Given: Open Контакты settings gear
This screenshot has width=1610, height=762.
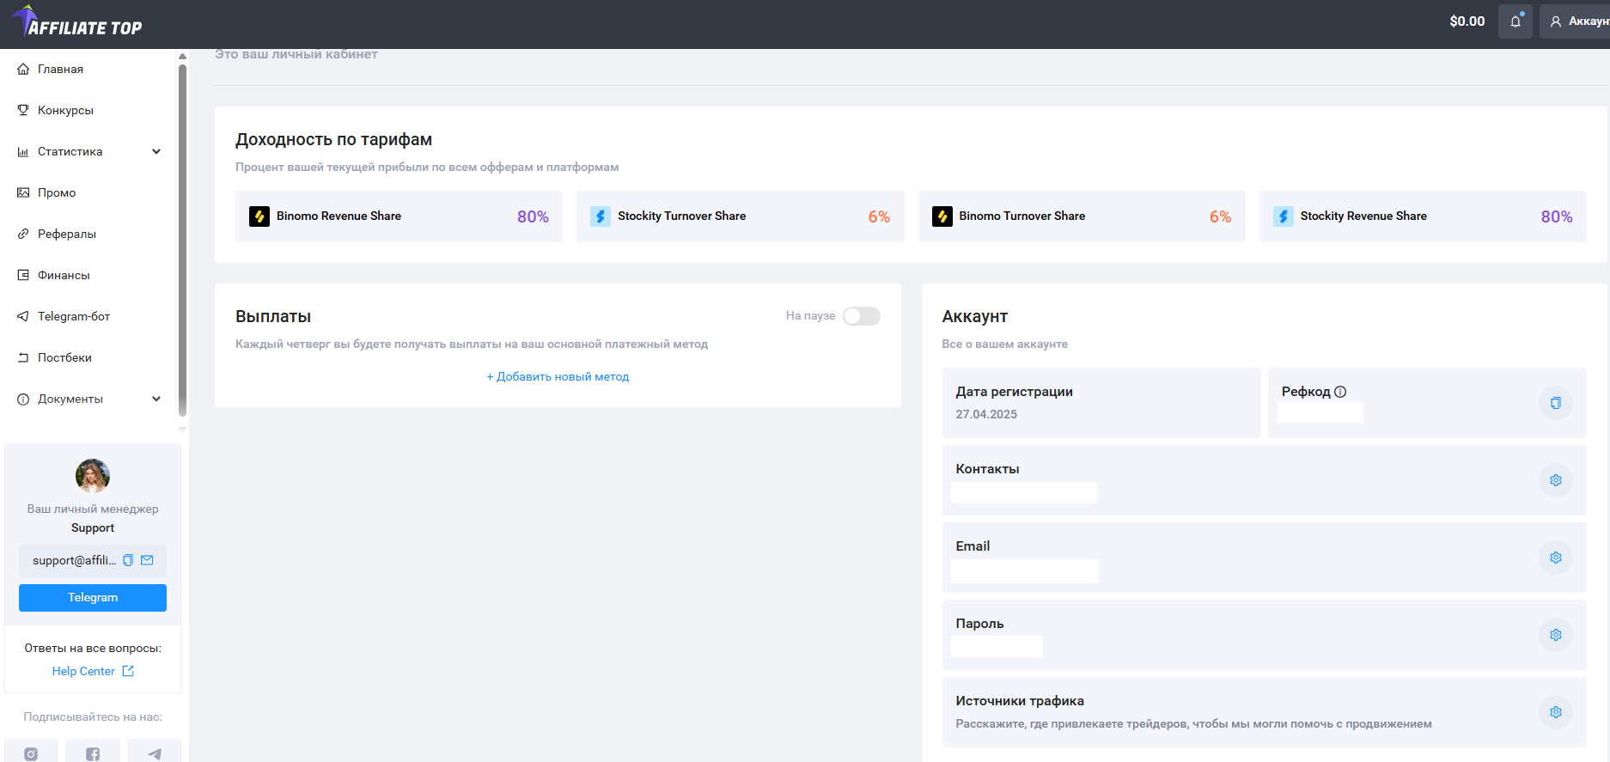Looking at the screenshot, I should click(x=1556, y=480).
